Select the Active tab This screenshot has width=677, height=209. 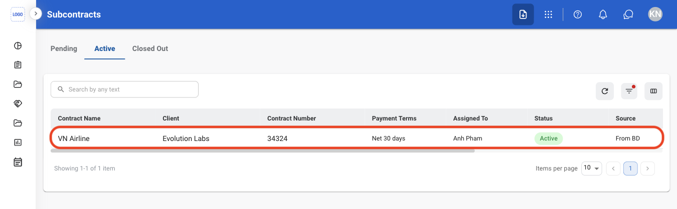pyautogui.click(x=105, y=48)
